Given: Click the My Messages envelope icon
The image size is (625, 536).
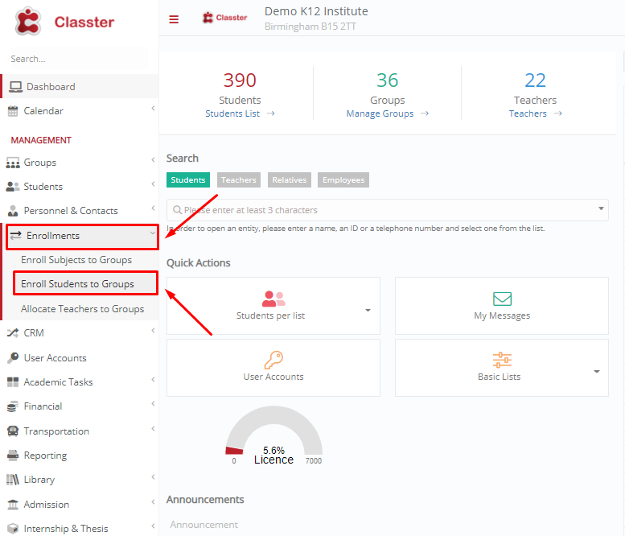Looking at the screenshot, I should (502, 299).
